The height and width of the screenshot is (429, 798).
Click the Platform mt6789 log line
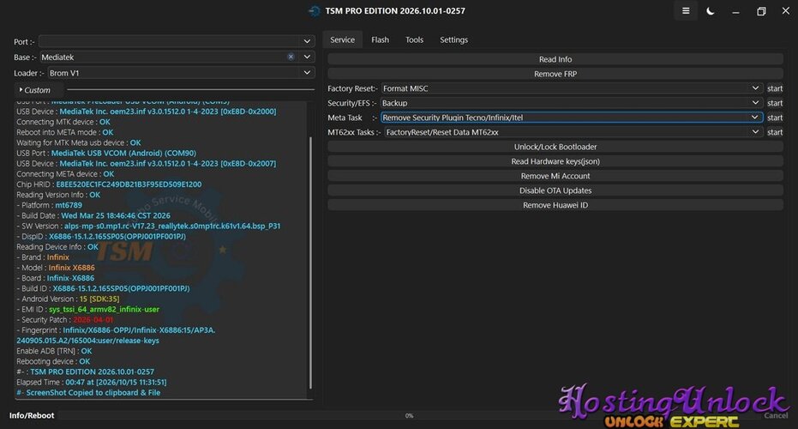50,205
